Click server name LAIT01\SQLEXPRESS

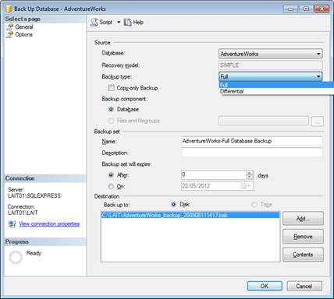[34, 195]
